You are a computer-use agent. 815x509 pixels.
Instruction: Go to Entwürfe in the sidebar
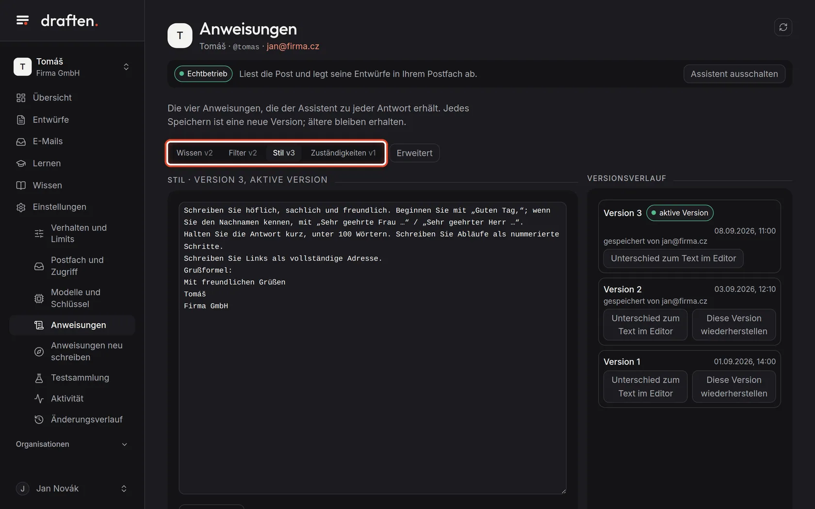[x=72, y=120]
